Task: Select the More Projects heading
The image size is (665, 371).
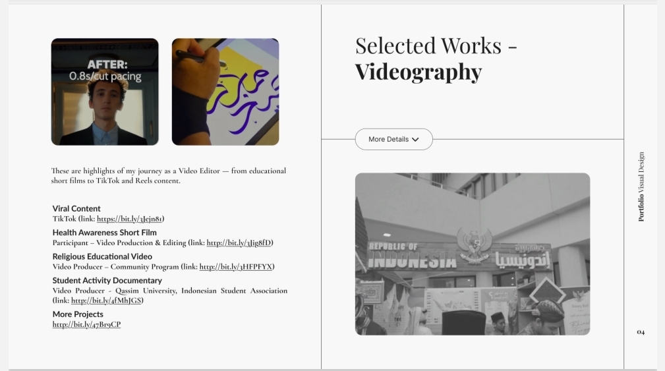Action: tap(78, 314)
